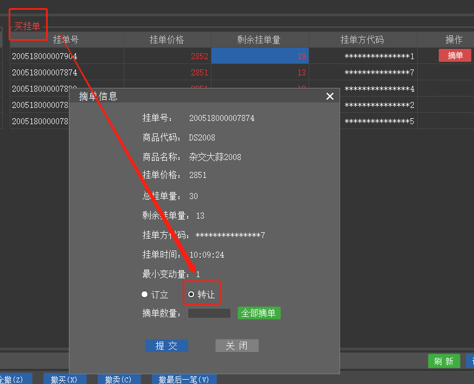Click the 摘单数量 input box
Screen dimensions: 474x384
(209, 313)
